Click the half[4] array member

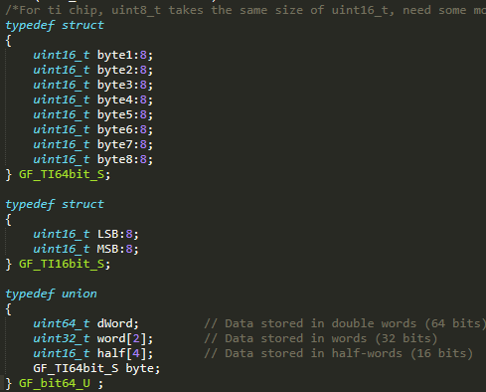(x=122, y=353)
